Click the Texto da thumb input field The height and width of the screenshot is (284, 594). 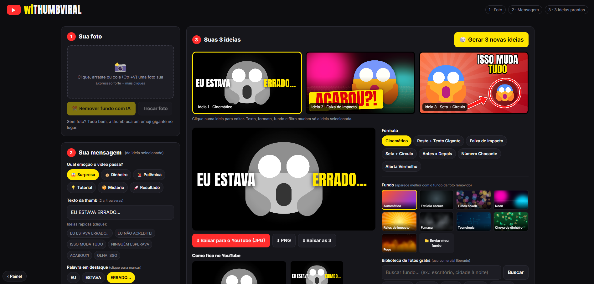[x=120, y=212]
